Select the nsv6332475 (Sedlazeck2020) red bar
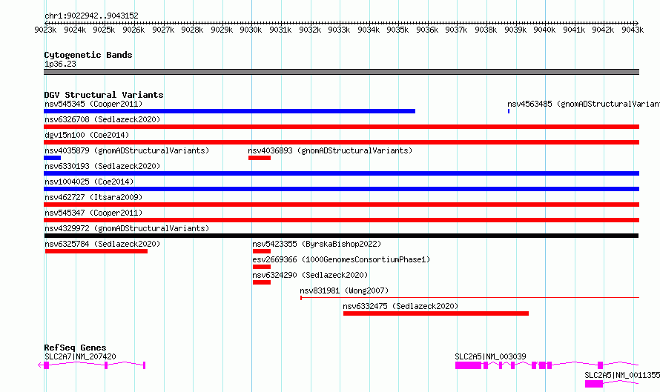The width and height of the screenshot is (660, 392). (x=436, y=313)
